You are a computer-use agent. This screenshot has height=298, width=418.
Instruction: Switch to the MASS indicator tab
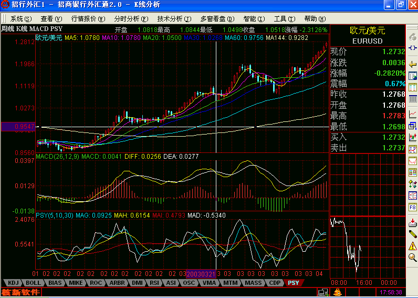click(x=253, y=283)
